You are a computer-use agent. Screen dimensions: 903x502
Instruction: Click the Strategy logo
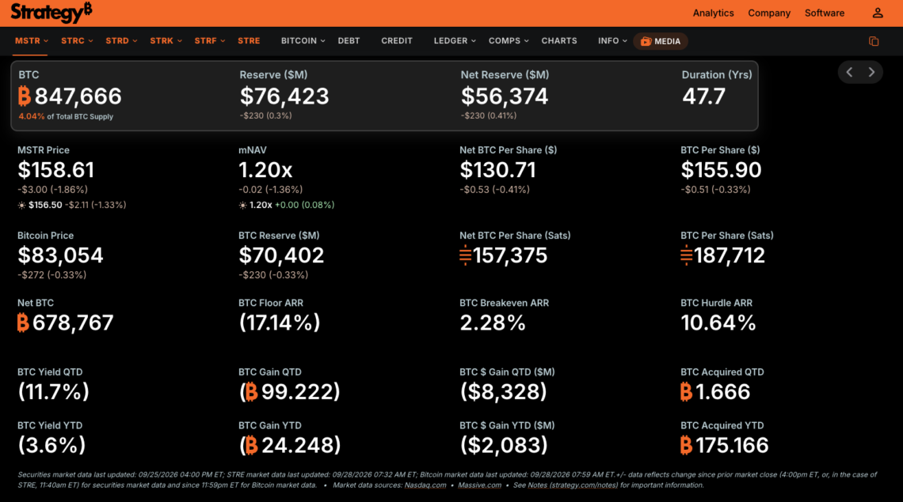pos(51,12)
